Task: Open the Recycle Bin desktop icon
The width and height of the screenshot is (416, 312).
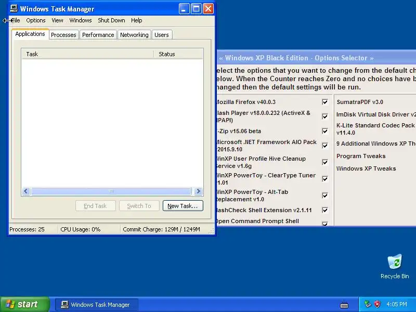Action: (x=395, y=267)
